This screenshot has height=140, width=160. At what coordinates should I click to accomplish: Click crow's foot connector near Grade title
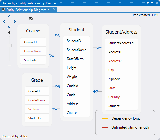(57, 86)
